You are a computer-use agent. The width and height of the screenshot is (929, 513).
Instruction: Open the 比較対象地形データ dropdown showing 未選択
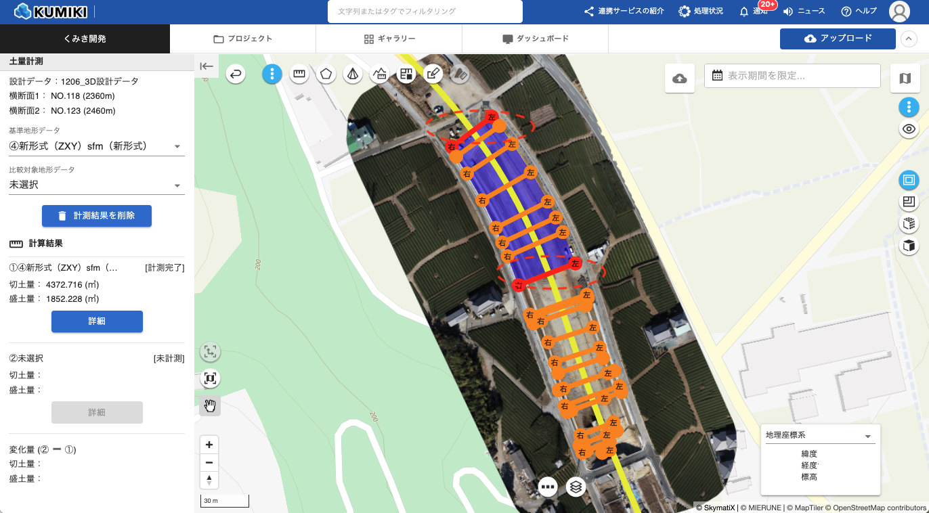pos(96,185)
